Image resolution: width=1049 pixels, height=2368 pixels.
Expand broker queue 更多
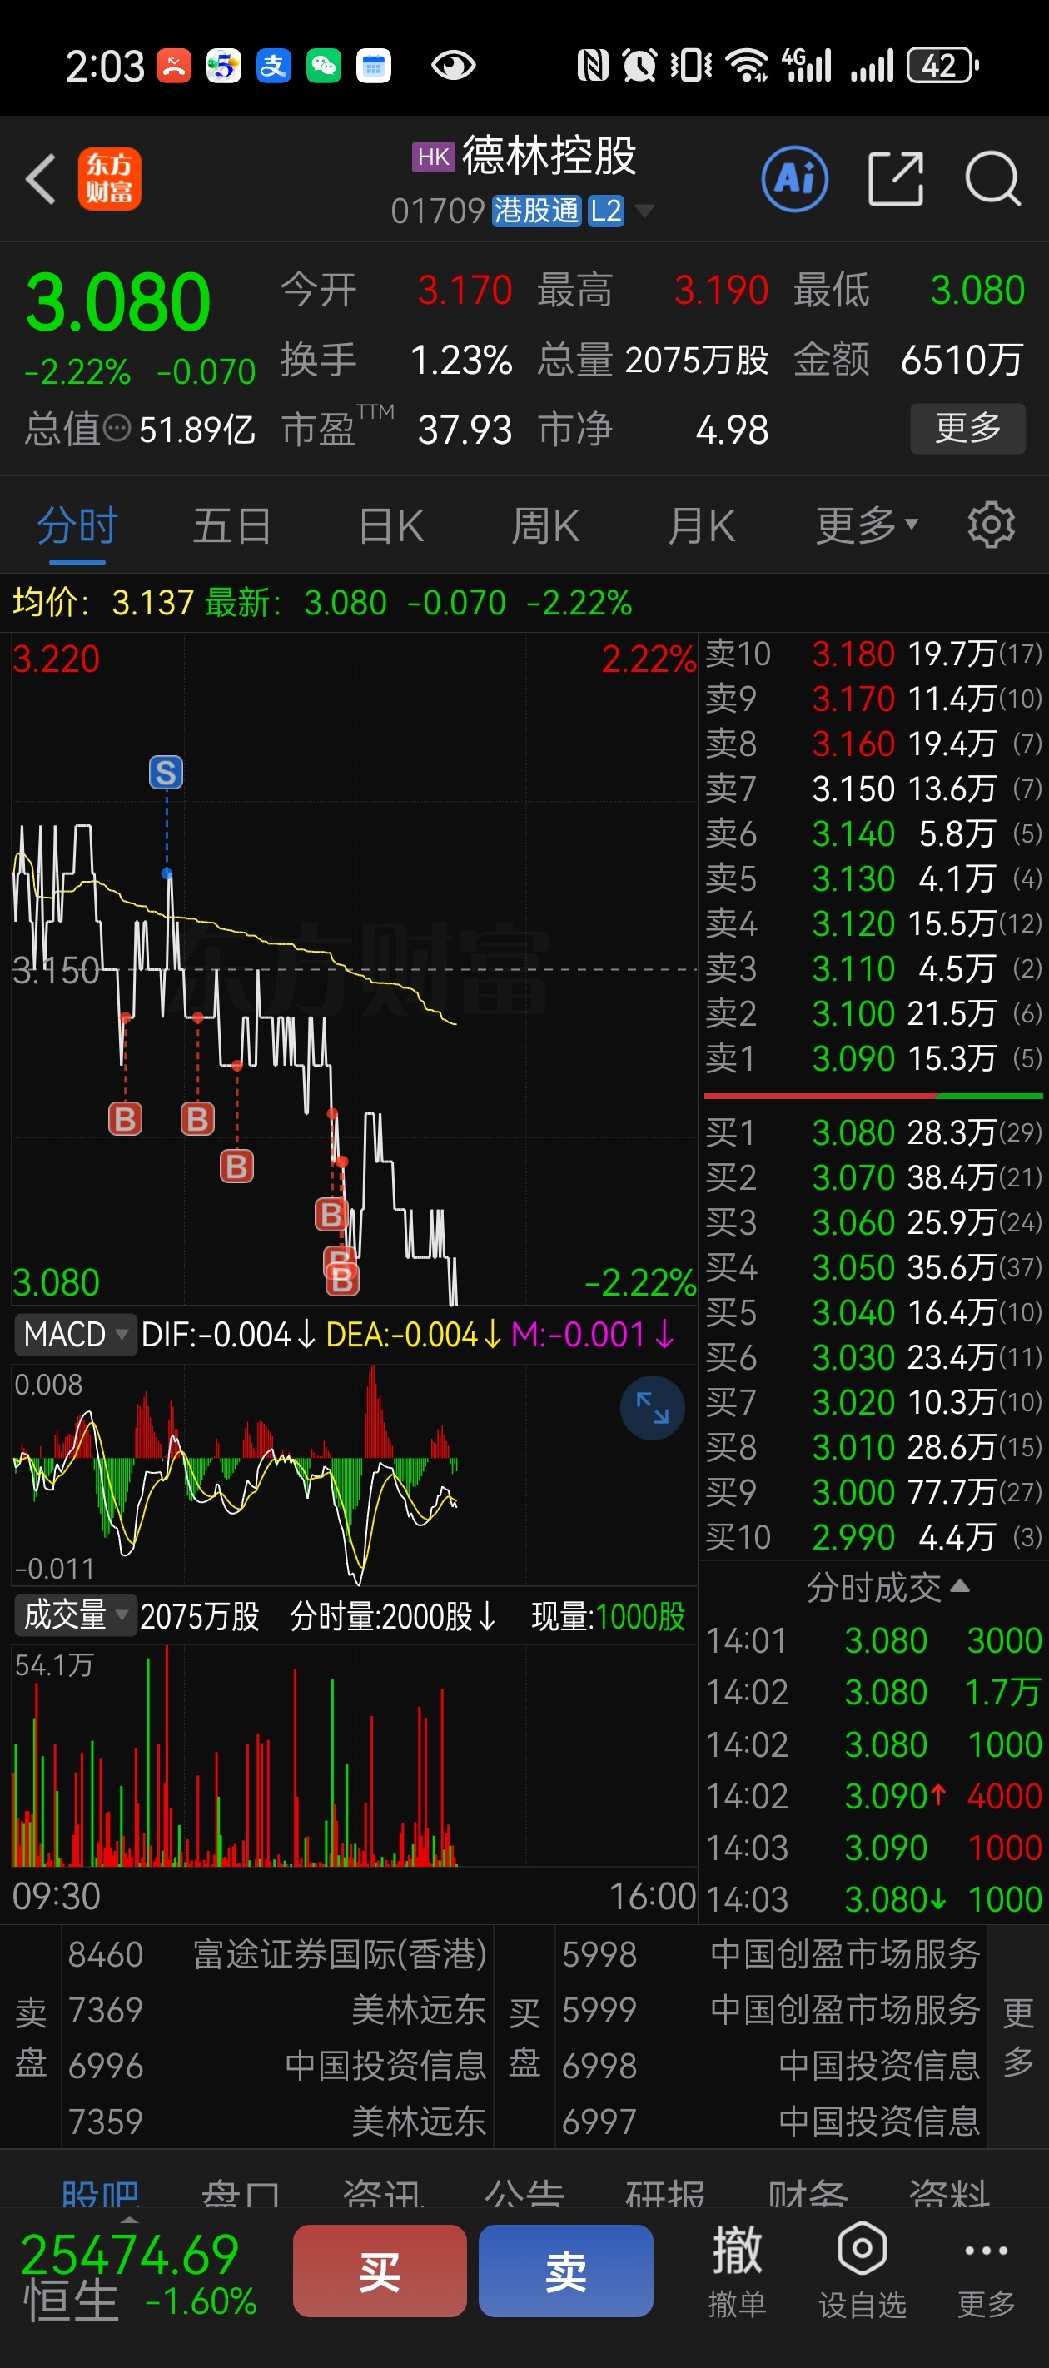[x=1017, y=2037]
